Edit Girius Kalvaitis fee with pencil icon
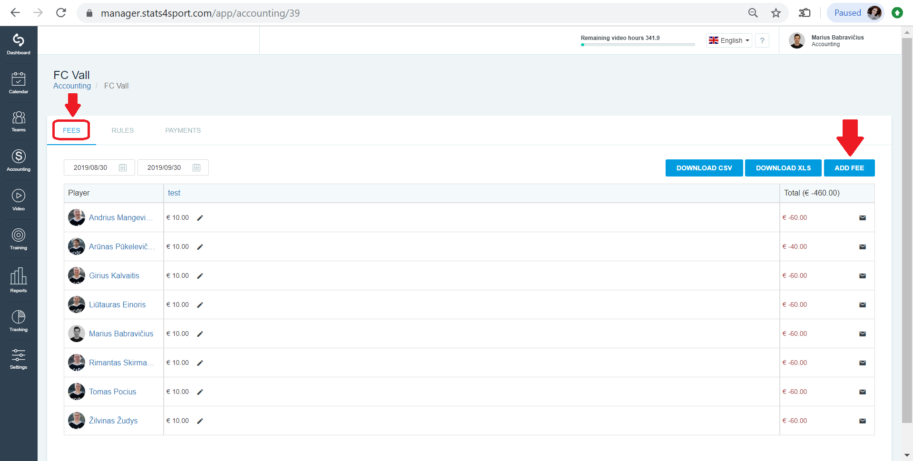Viewport: 913px width, 461px height. [x=200, y=276]
